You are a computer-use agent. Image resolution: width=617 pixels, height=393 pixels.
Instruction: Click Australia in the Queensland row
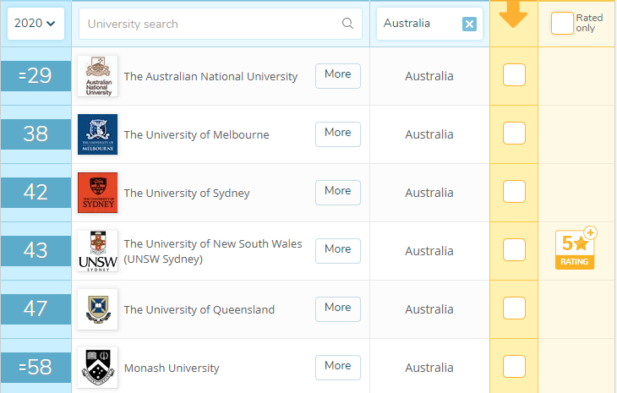click(x=429, y=309)
